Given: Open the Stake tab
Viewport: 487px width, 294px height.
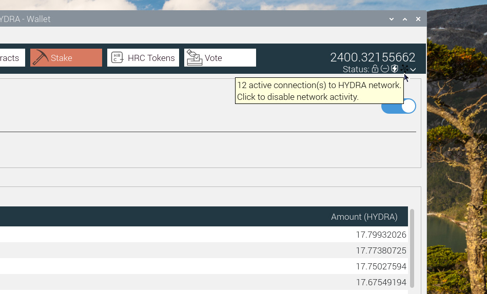Looking at the screenshot, I should [x=66, y=58].
